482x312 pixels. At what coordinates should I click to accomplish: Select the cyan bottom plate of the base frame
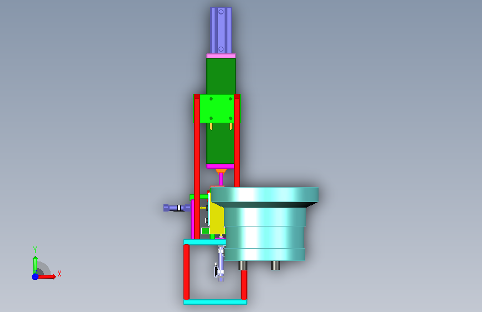tap(215, 302)
